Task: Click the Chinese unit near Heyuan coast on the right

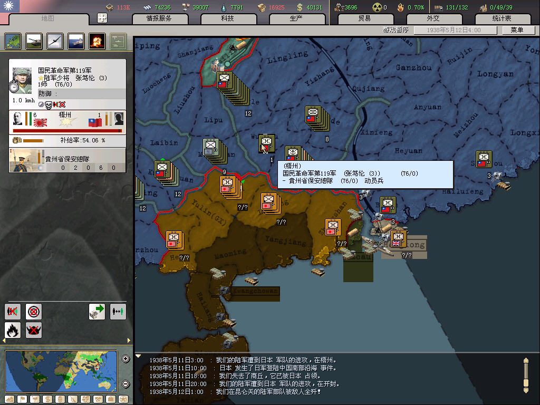Action: coord(484,159)
